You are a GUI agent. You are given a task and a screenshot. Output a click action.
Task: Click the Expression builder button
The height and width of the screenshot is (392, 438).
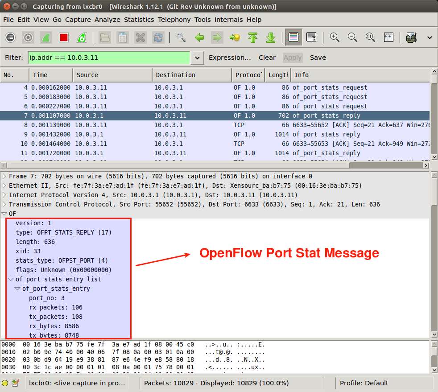point(230,58)
